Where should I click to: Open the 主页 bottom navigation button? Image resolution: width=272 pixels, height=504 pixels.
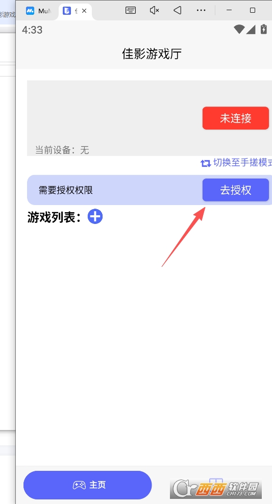coord(87,485)
